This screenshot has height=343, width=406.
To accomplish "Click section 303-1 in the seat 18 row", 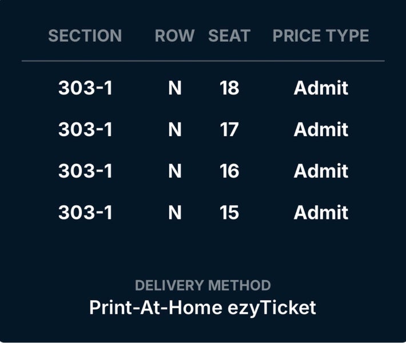I will [x=85, y=88].
